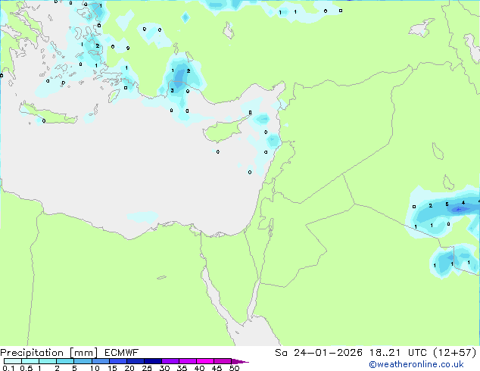Click the "[mm]" unit label
The height and width of the screenshot is (371, 480).
tap(83, 353)
